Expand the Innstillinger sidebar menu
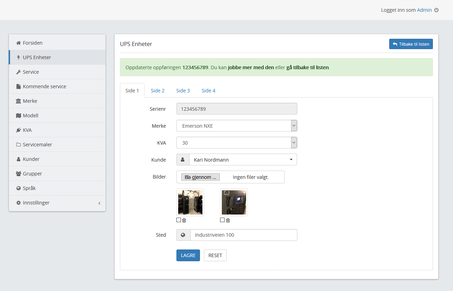The image size is (453, 291). [x=57, y=203]
